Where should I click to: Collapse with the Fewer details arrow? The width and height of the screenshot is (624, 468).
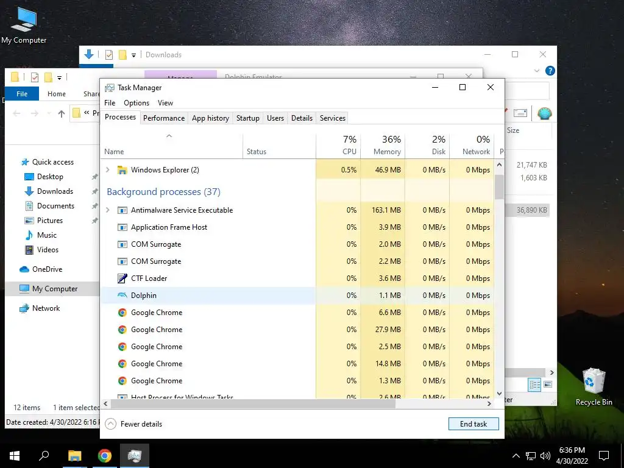110,424
